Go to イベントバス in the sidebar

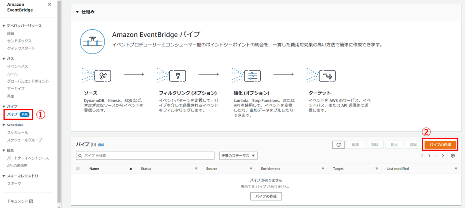(17, 66)
